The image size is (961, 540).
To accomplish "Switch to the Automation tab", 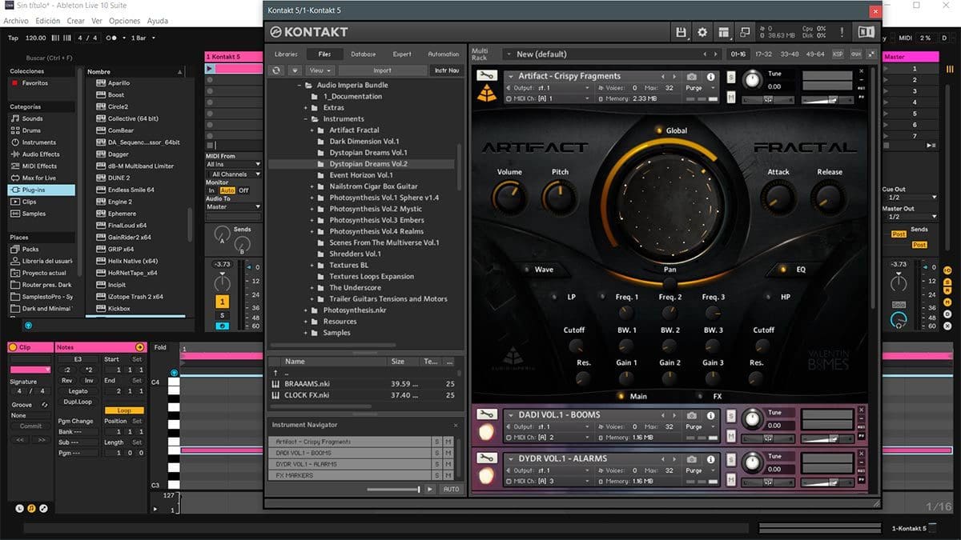I will tap(443, 54).
